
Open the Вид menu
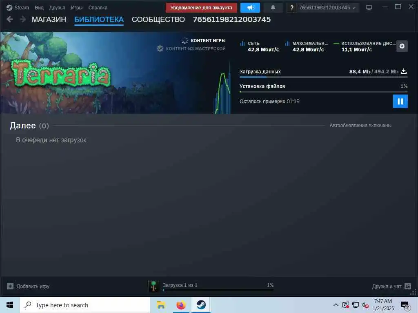[39, 8]
